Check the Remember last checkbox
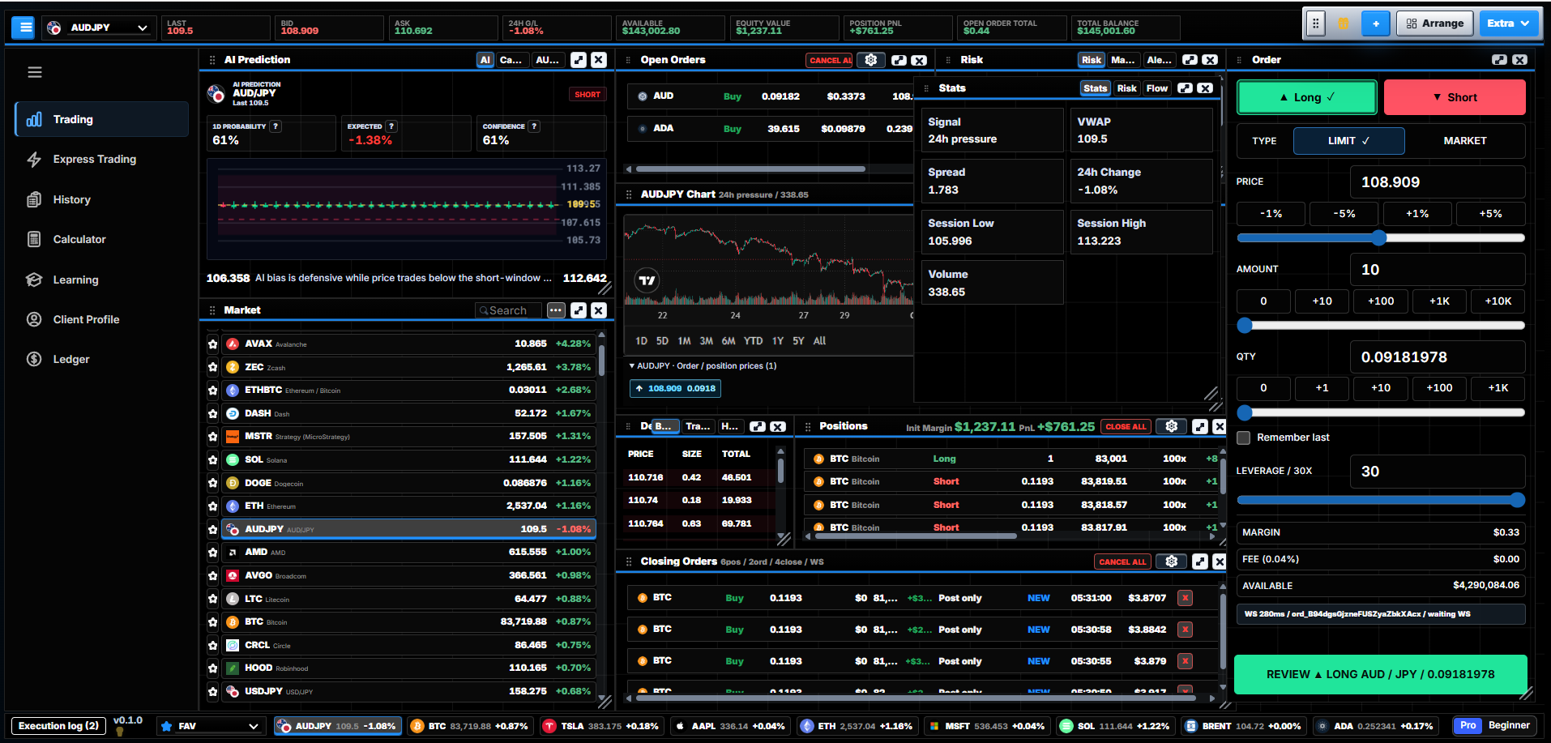 1244,438
